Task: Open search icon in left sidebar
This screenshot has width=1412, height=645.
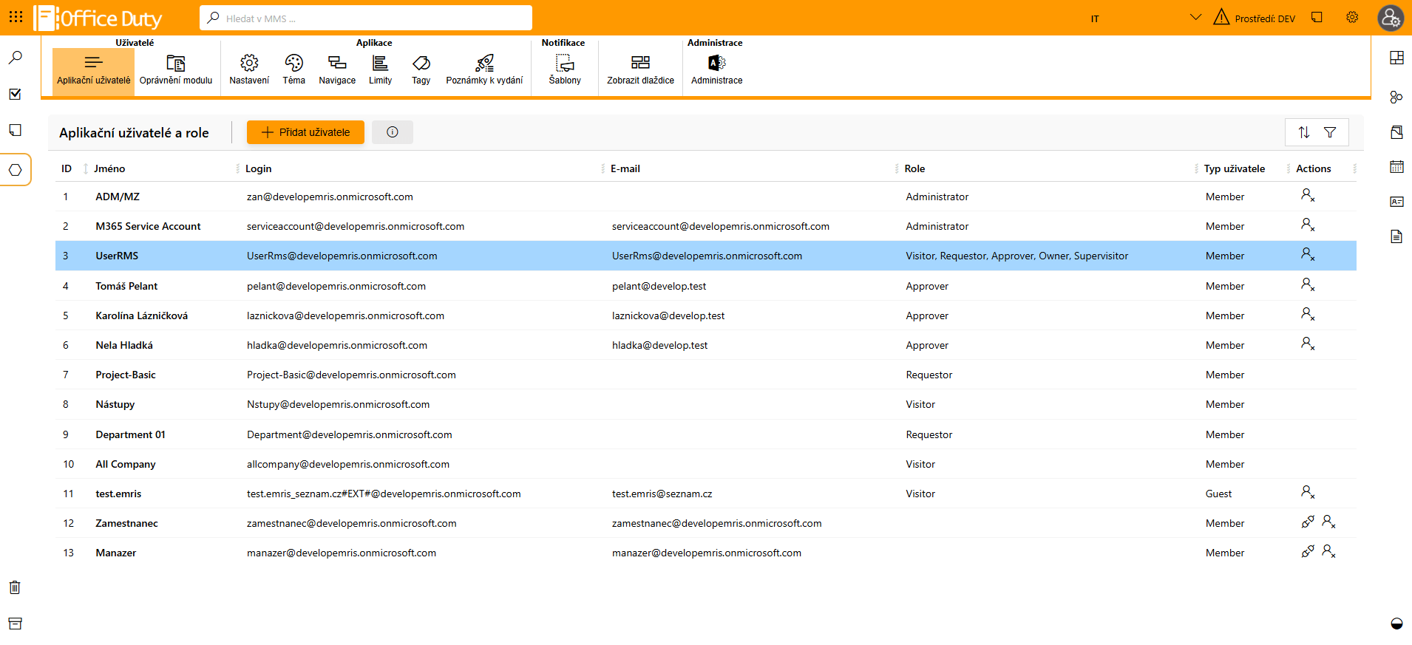Action: (15, 58)
